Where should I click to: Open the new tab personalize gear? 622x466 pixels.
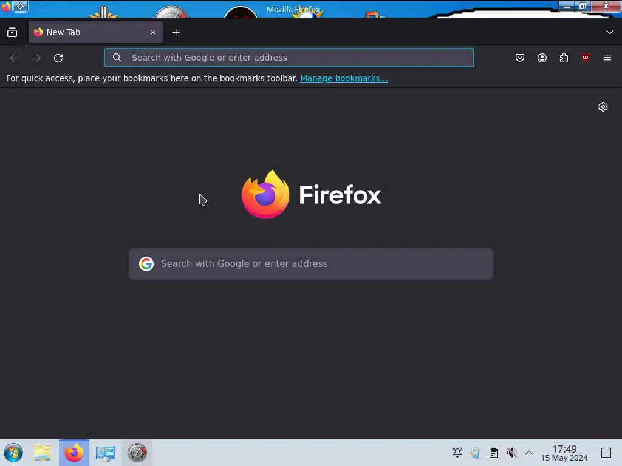(x=603, y=107)
